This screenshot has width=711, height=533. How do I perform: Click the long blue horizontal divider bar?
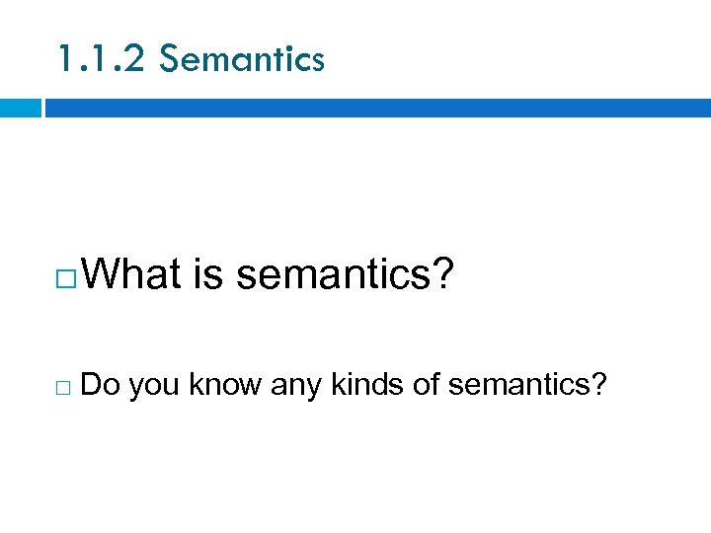(x=377, y=108)
